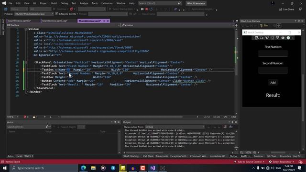This screenshot has width=306, height=172.
Task: Open the Add to Source Control dropdown
Action: pos(249,162)
